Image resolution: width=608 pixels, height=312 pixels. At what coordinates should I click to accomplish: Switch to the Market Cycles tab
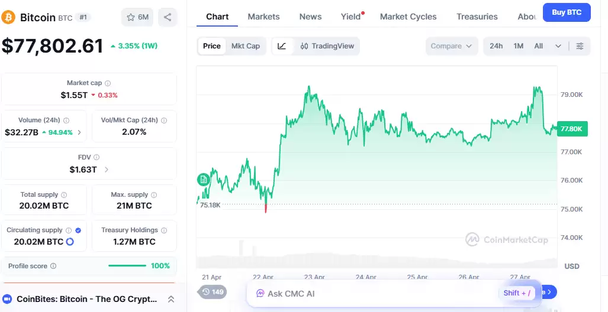tap(408, 17)
